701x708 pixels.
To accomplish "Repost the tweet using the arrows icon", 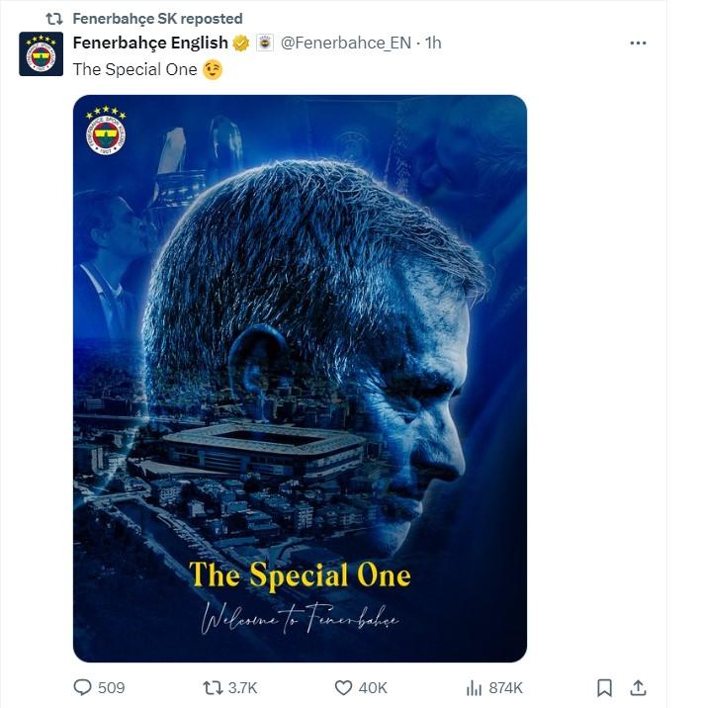I will (x=212, y=687).
